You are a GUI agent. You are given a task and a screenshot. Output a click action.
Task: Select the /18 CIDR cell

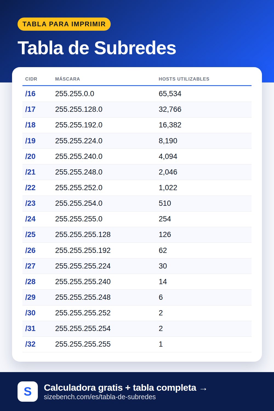tap(30, 125)
